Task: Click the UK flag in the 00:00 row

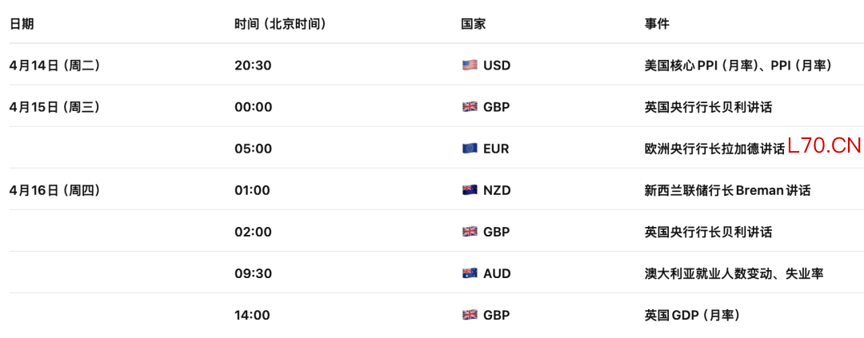Action: [470, 107]
